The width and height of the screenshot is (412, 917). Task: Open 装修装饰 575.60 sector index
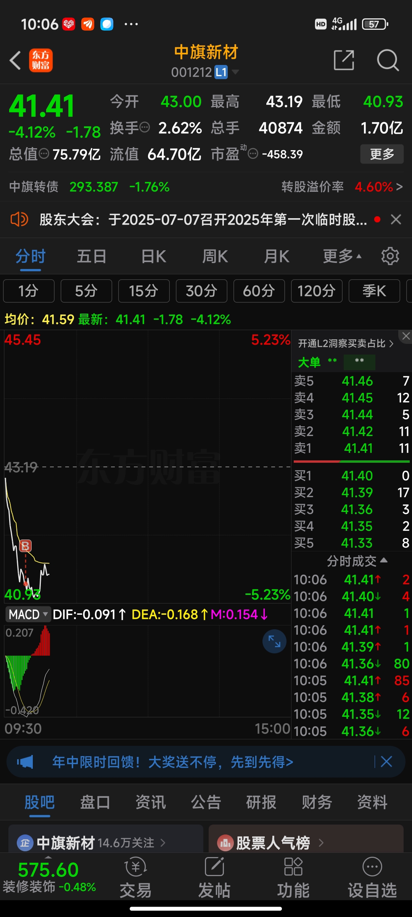pos(49,877)
